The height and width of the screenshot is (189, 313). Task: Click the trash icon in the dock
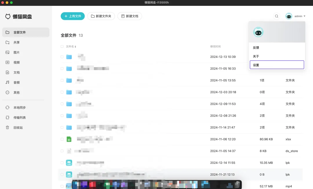237,184
